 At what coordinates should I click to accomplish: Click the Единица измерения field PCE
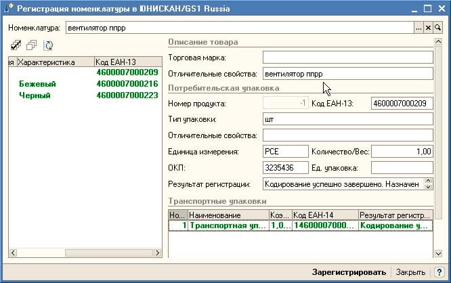tap(285, 151)
